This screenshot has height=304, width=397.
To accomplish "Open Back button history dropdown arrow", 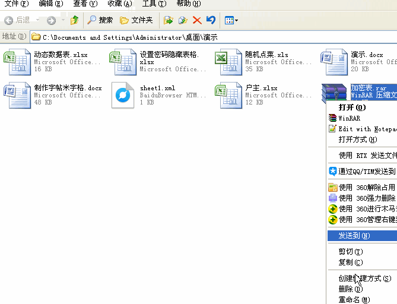I will (37, 20).
